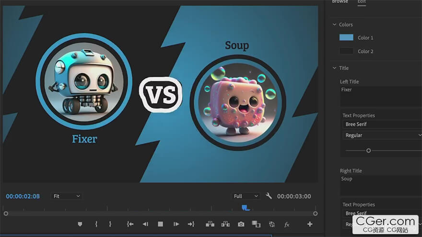Screen dimensions: 422x237
Task: Collapse the Colors section
Action: coord(335,24)
